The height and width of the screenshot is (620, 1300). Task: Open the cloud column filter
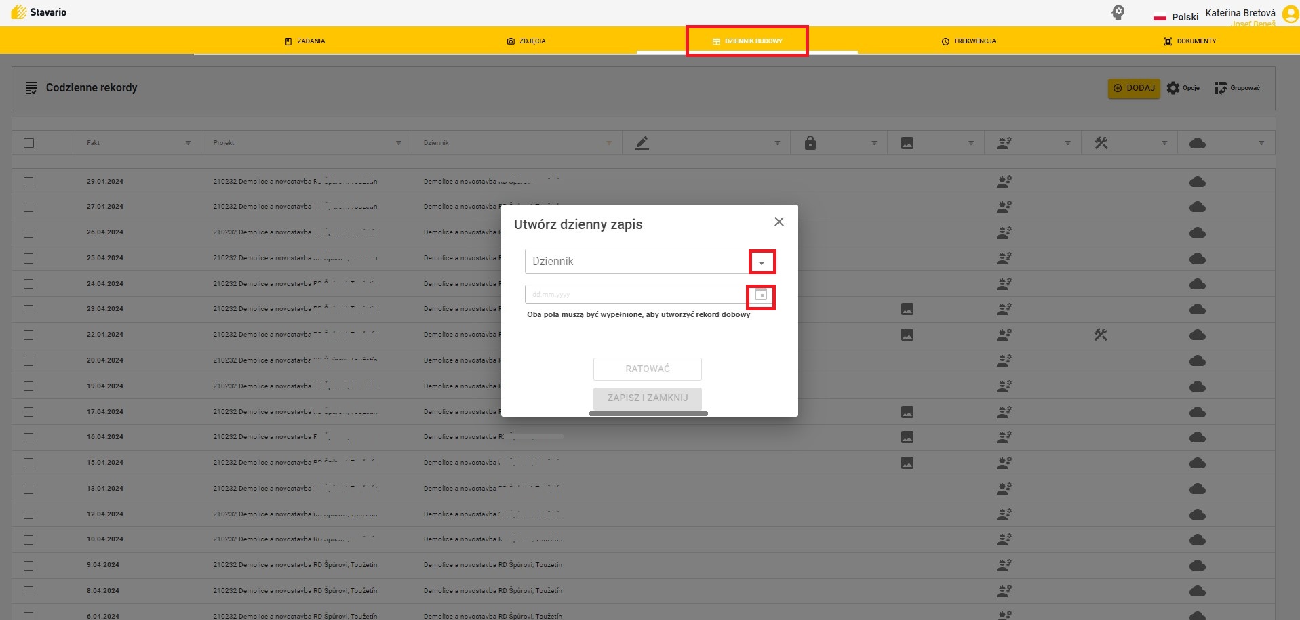click(x=1261, y=143)
